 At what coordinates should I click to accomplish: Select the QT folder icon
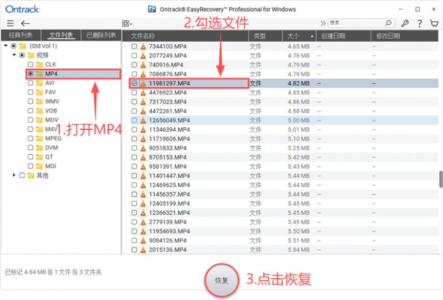pos(39,157)
